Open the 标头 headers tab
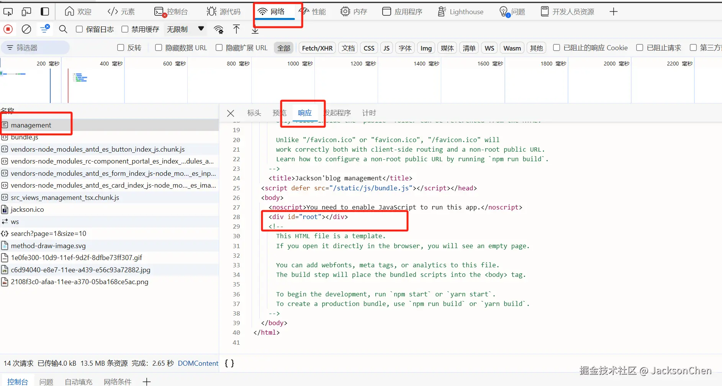Viewport: 722px width, 386px height. tap(254, 113)
